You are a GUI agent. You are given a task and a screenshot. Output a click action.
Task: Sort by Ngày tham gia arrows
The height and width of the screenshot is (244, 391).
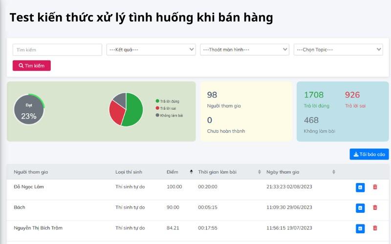point(334,172)
